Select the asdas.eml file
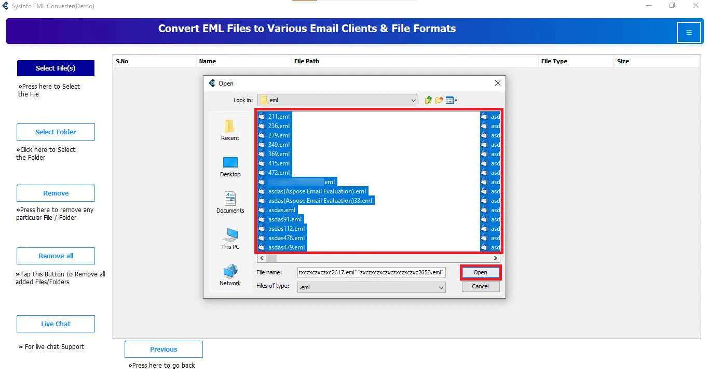Image resolution: width=709 pixels, height=377 pixels. (x=278, y=210)
